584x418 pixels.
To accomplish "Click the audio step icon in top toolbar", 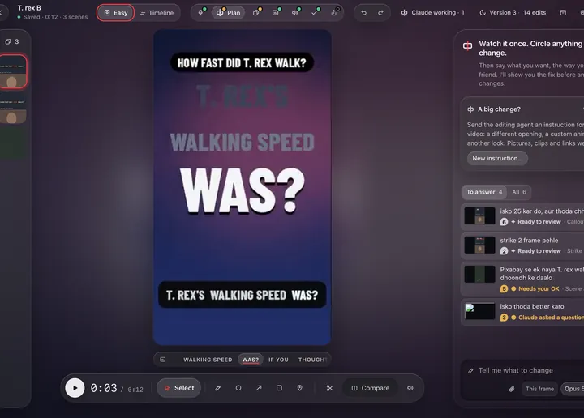I will click(x=296, y=12).
